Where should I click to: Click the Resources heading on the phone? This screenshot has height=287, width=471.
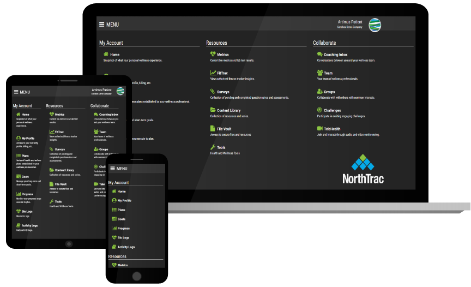tap(117, 256)
